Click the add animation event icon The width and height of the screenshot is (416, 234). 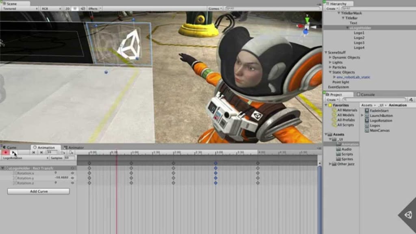pos(71,153)
